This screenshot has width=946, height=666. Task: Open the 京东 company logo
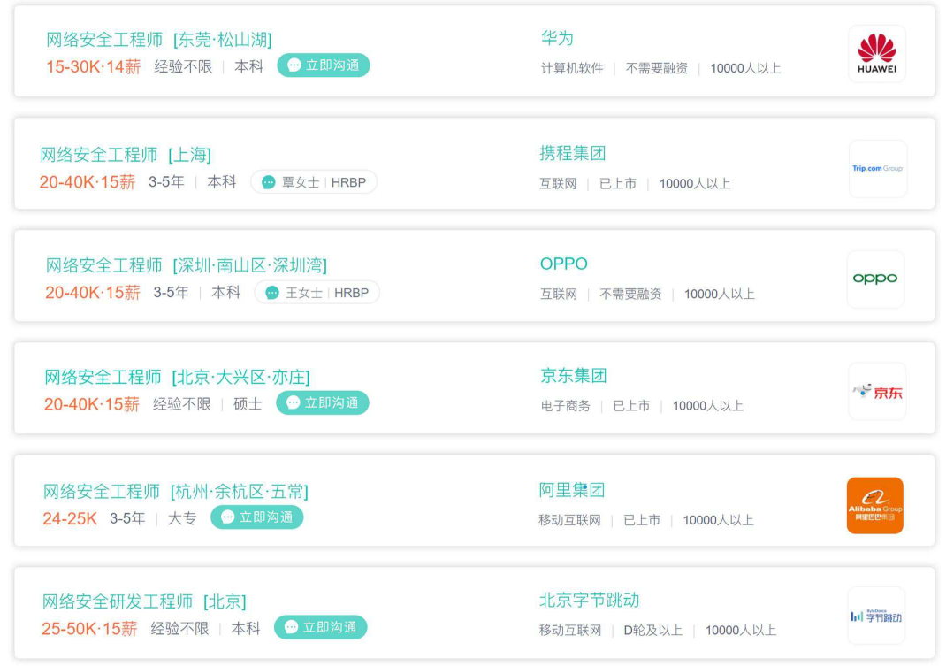pos(876,391)
